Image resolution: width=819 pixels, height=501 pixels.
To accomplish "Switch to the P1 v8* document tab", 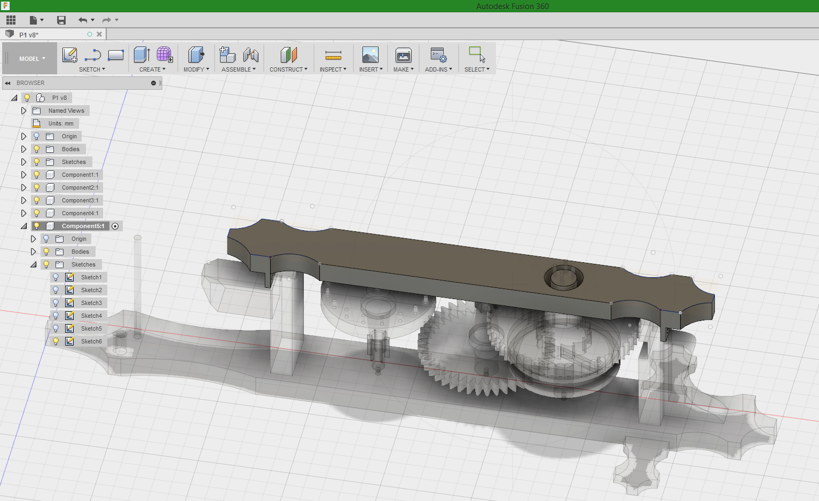I will coord(29,35).
